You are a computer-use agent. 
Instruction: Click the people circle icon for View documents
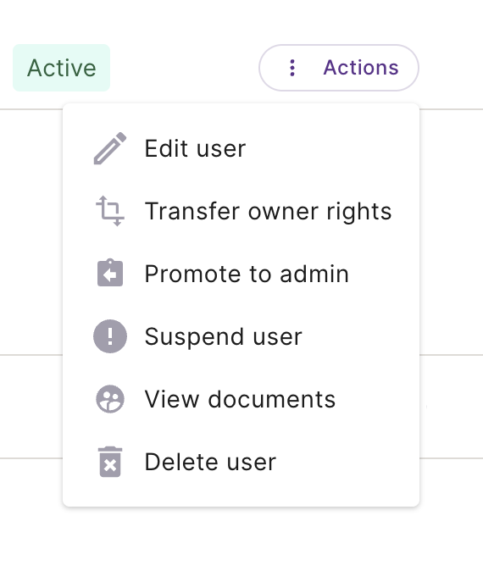(x=110, y=399)
